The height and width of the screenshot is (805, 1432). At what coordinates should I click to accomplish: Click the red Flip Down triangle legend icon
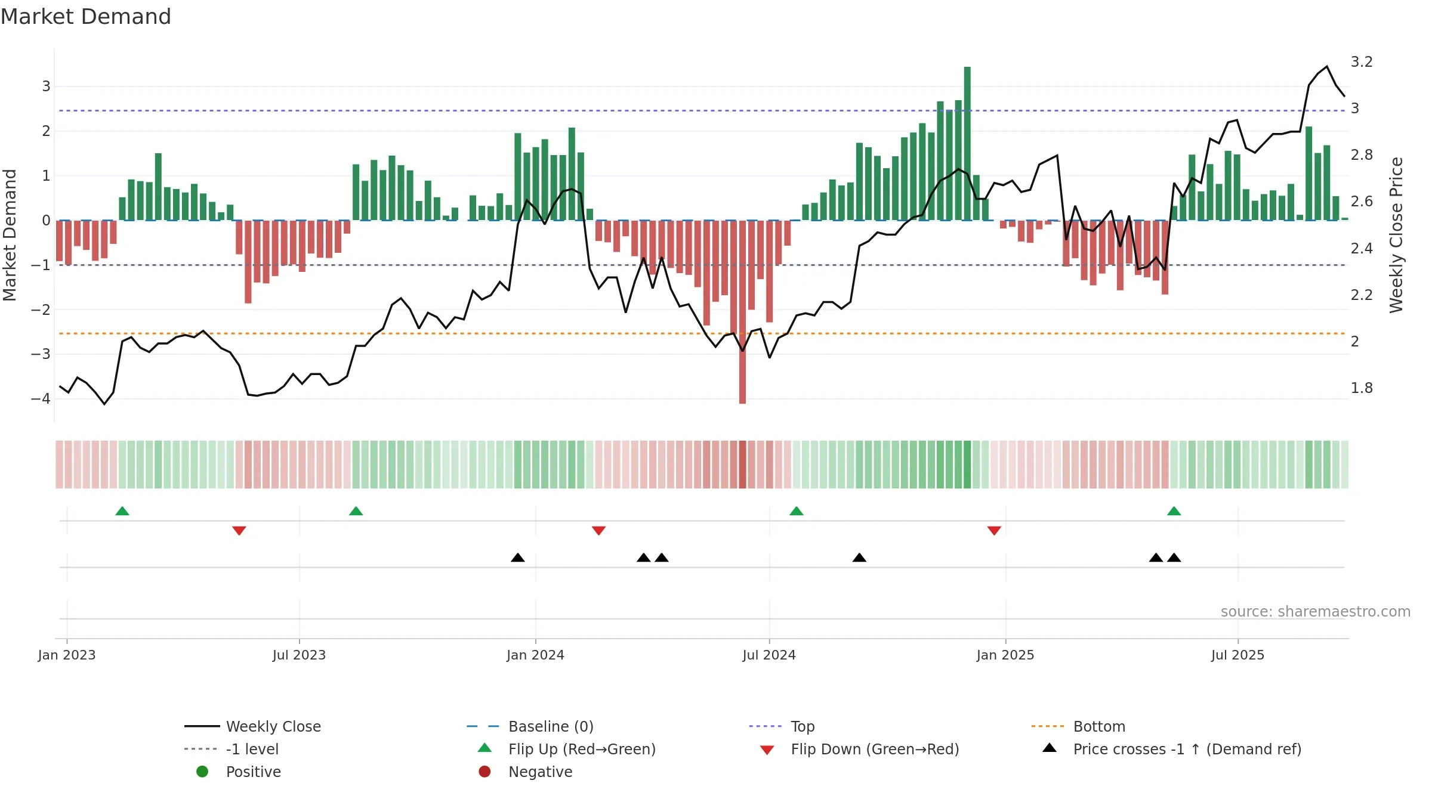[767, 750]
